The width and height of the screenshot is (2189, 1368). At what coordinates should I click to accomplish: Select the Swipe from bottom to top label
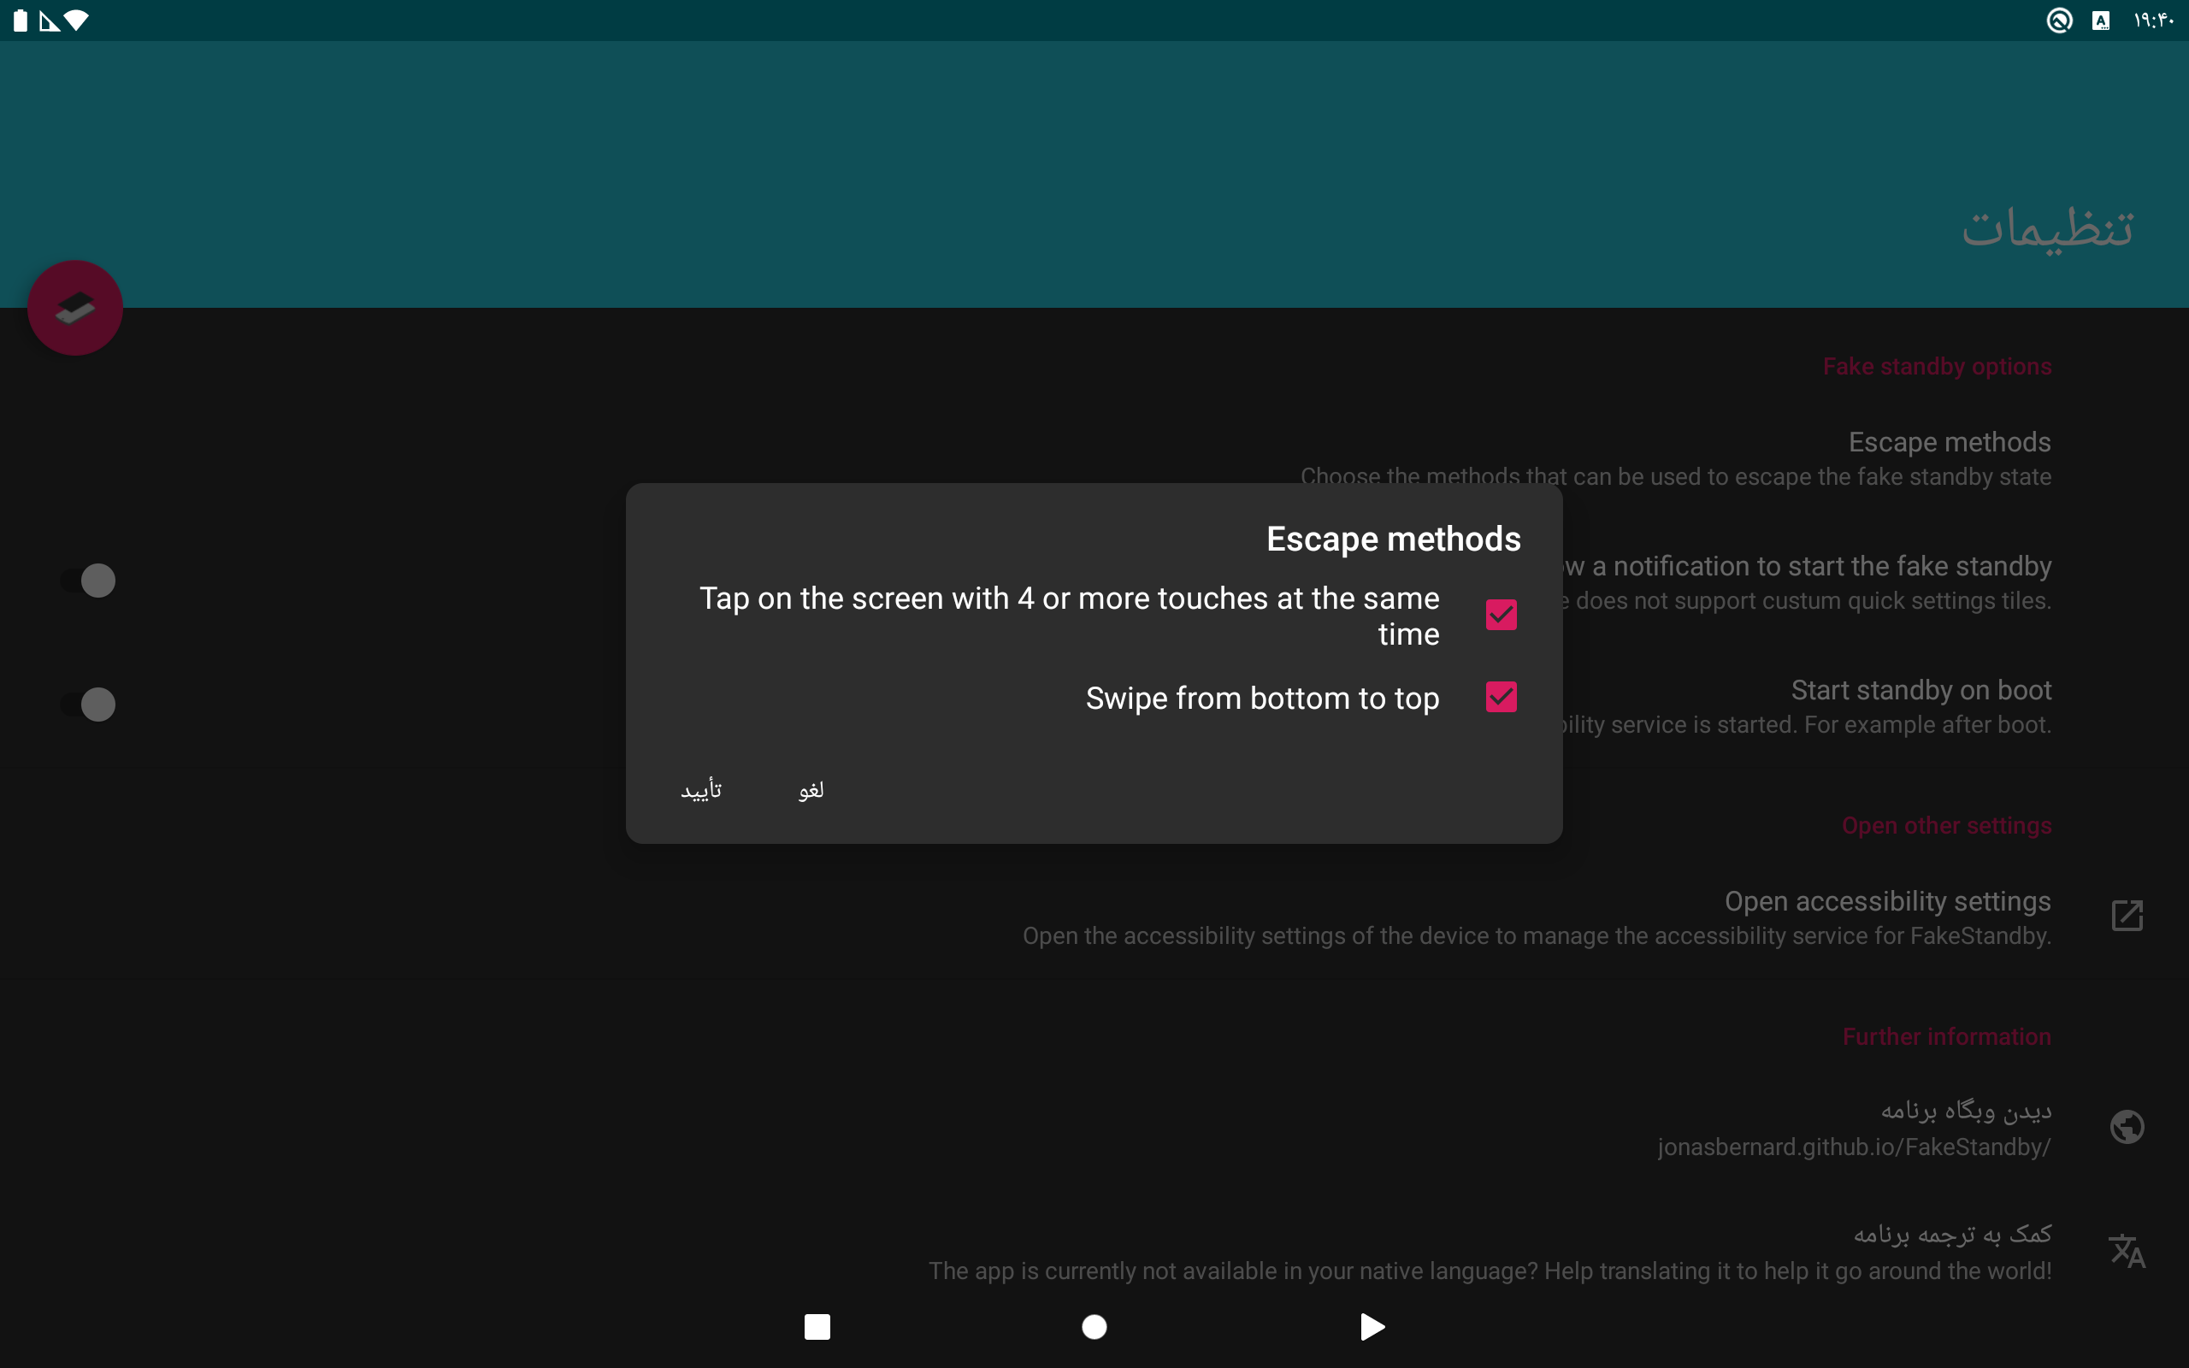1262,699
